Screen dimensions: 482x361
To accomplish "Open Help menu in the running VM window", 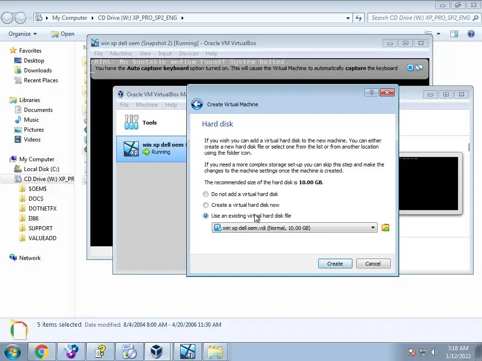I will (x=211, y=54).
